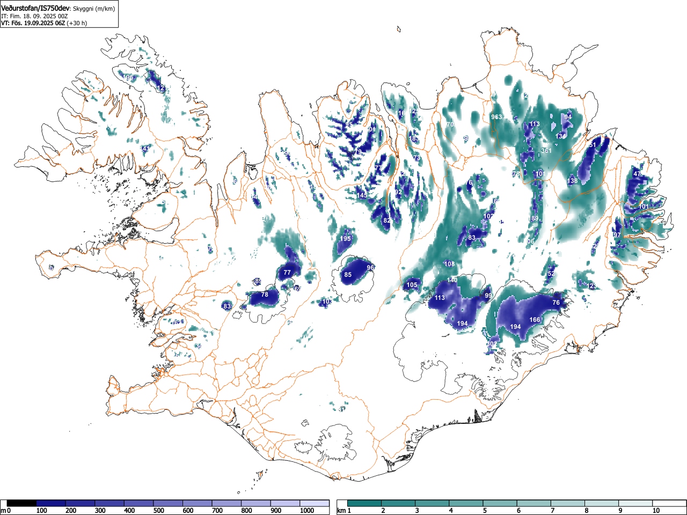687x515 pixels.
Task: Click the 500 tick label on meter legend
Action: coord(159,511)
